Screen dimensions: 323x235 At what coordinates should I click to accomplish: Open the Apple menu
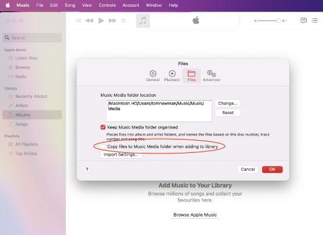click(x=8, y=5)
